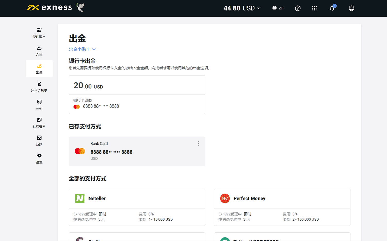Click the globe language ZH selector
The height and width of the screenshot is (241, 387).
pyautogui.click(x=278, y=8)
